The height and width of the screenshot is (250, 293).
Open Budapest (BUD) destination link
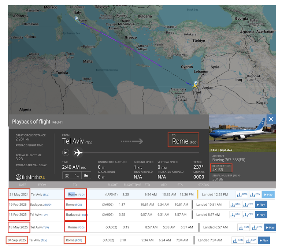76,214
